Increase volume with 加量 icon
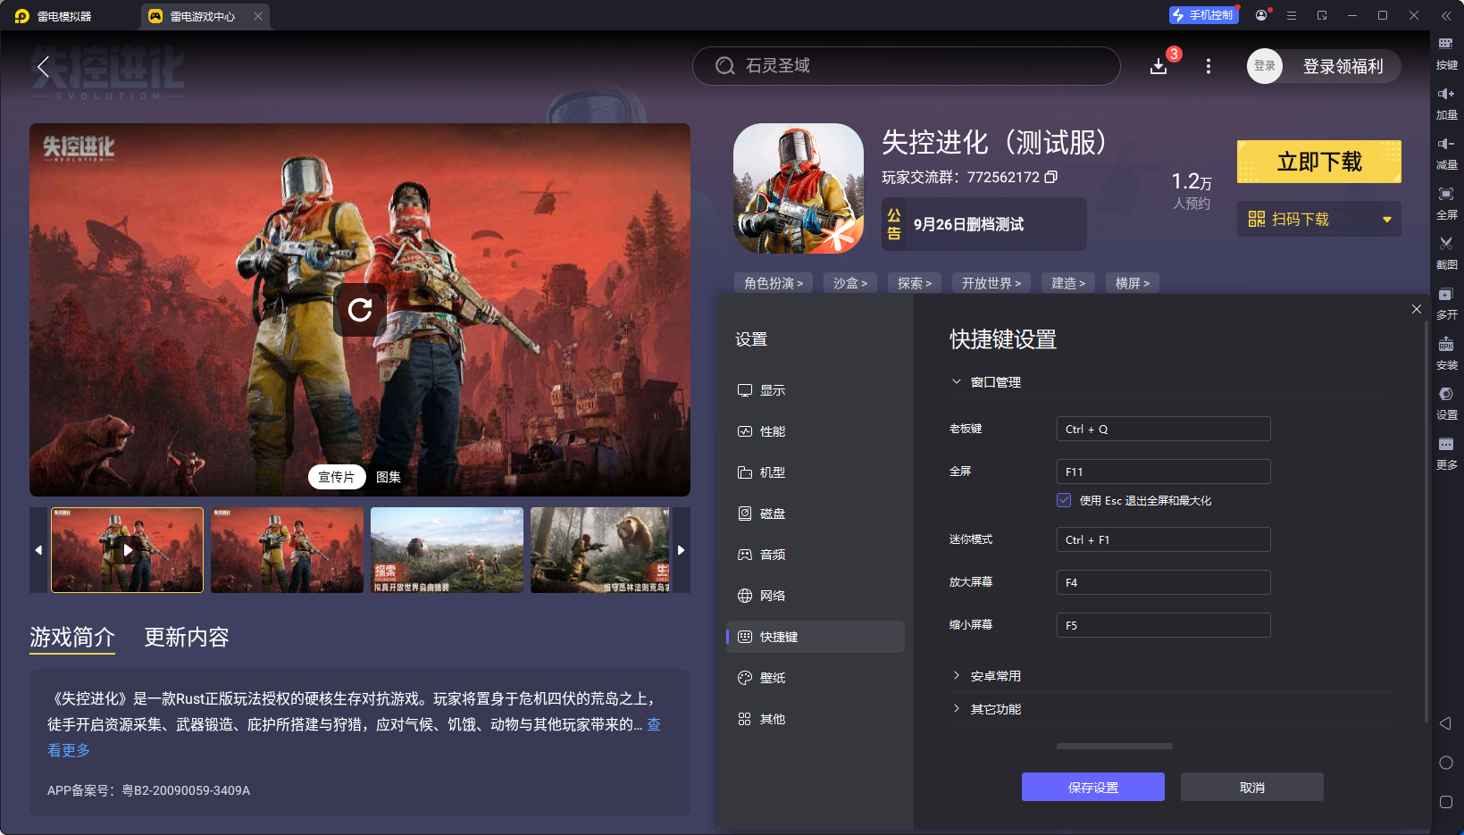The width and height of the screenshot is (1464, 835). tap(1446, 103)
